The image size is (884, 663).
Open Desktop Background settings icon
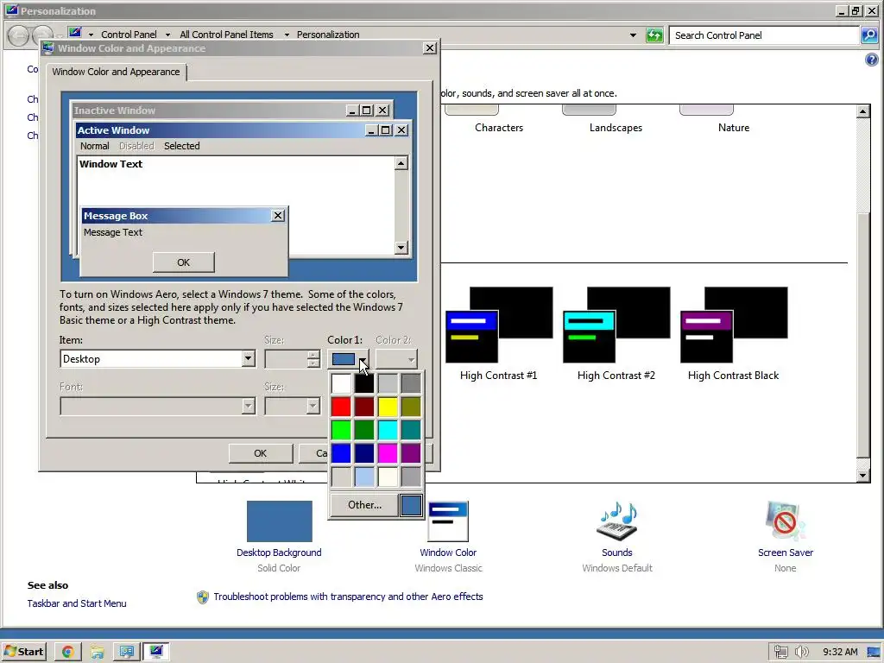(279, 521)
